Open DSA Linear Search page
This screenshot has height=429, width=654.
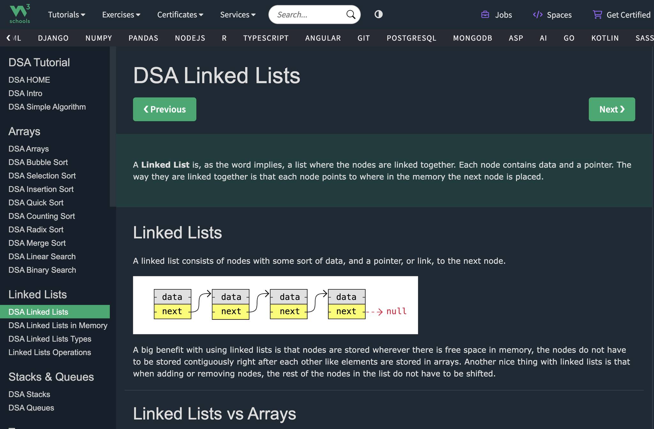pyautogui.click(x=42, y=257)
